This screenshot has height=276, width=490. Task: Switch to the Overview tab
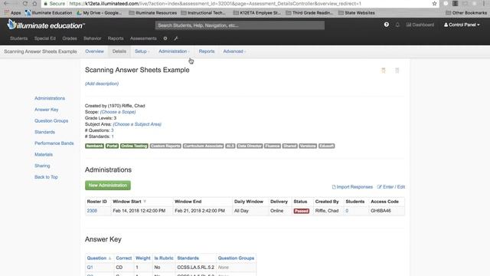94,51
